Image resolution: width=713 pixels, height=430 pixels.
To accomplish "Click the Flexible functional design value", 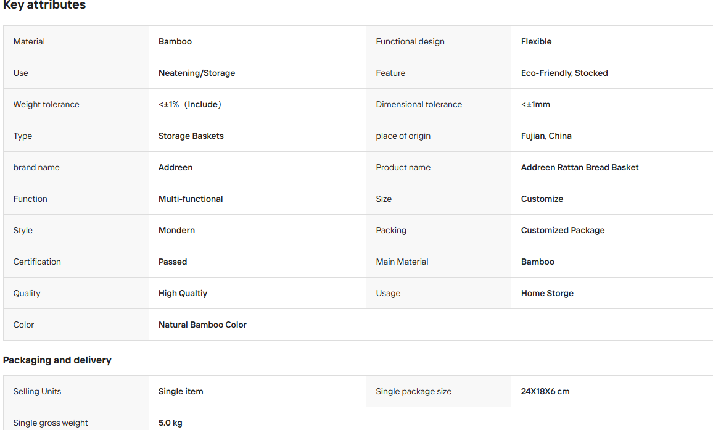I will point(536,41).
